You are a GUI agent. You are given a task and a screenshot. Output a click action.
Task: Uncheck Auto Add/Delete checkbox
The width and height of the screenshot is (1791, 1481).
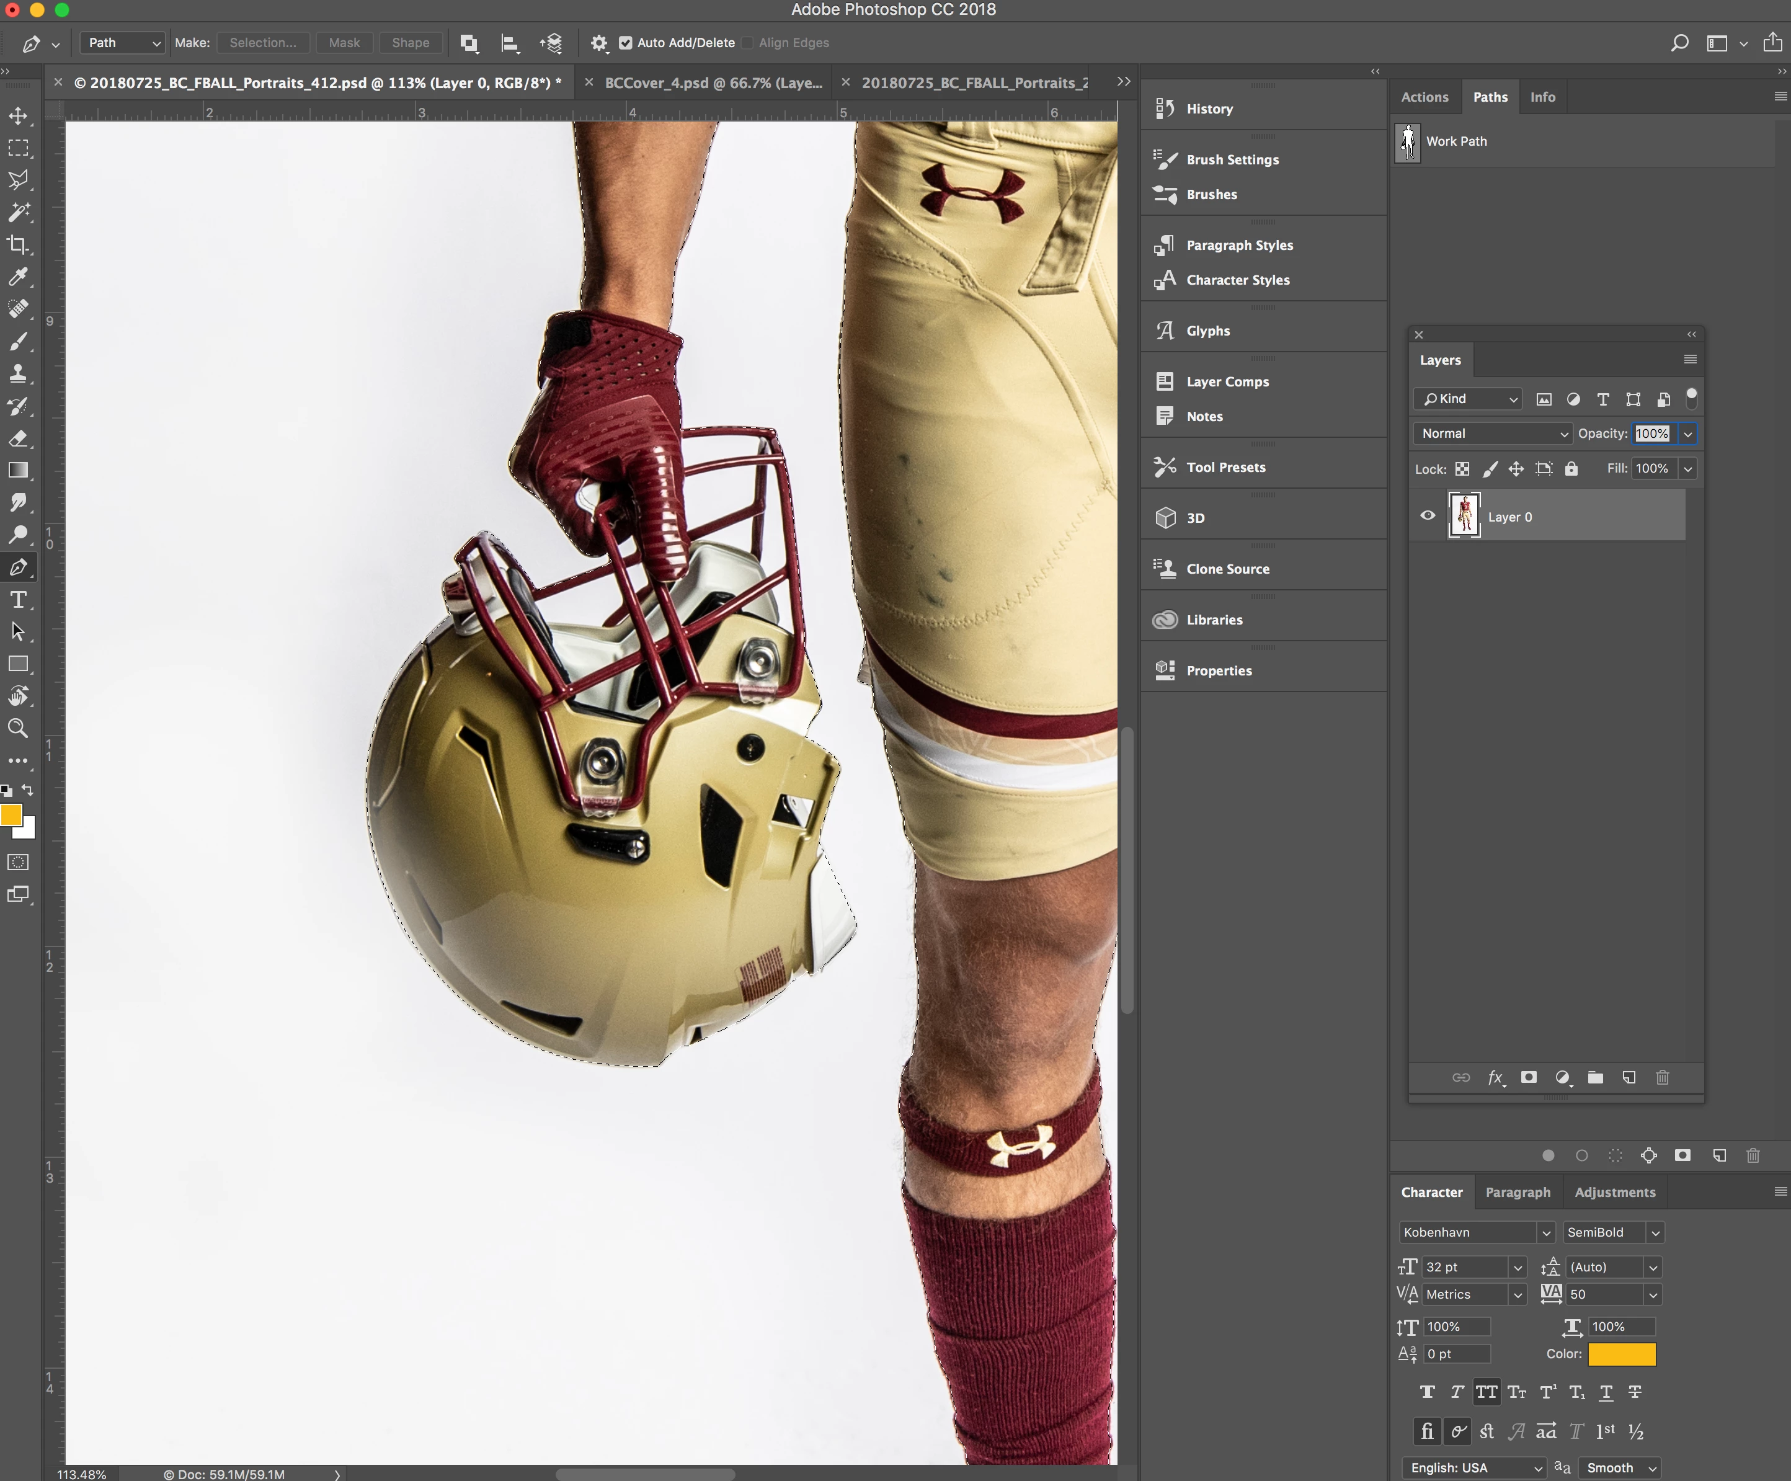pyautogui.click(x=626, y=43)
